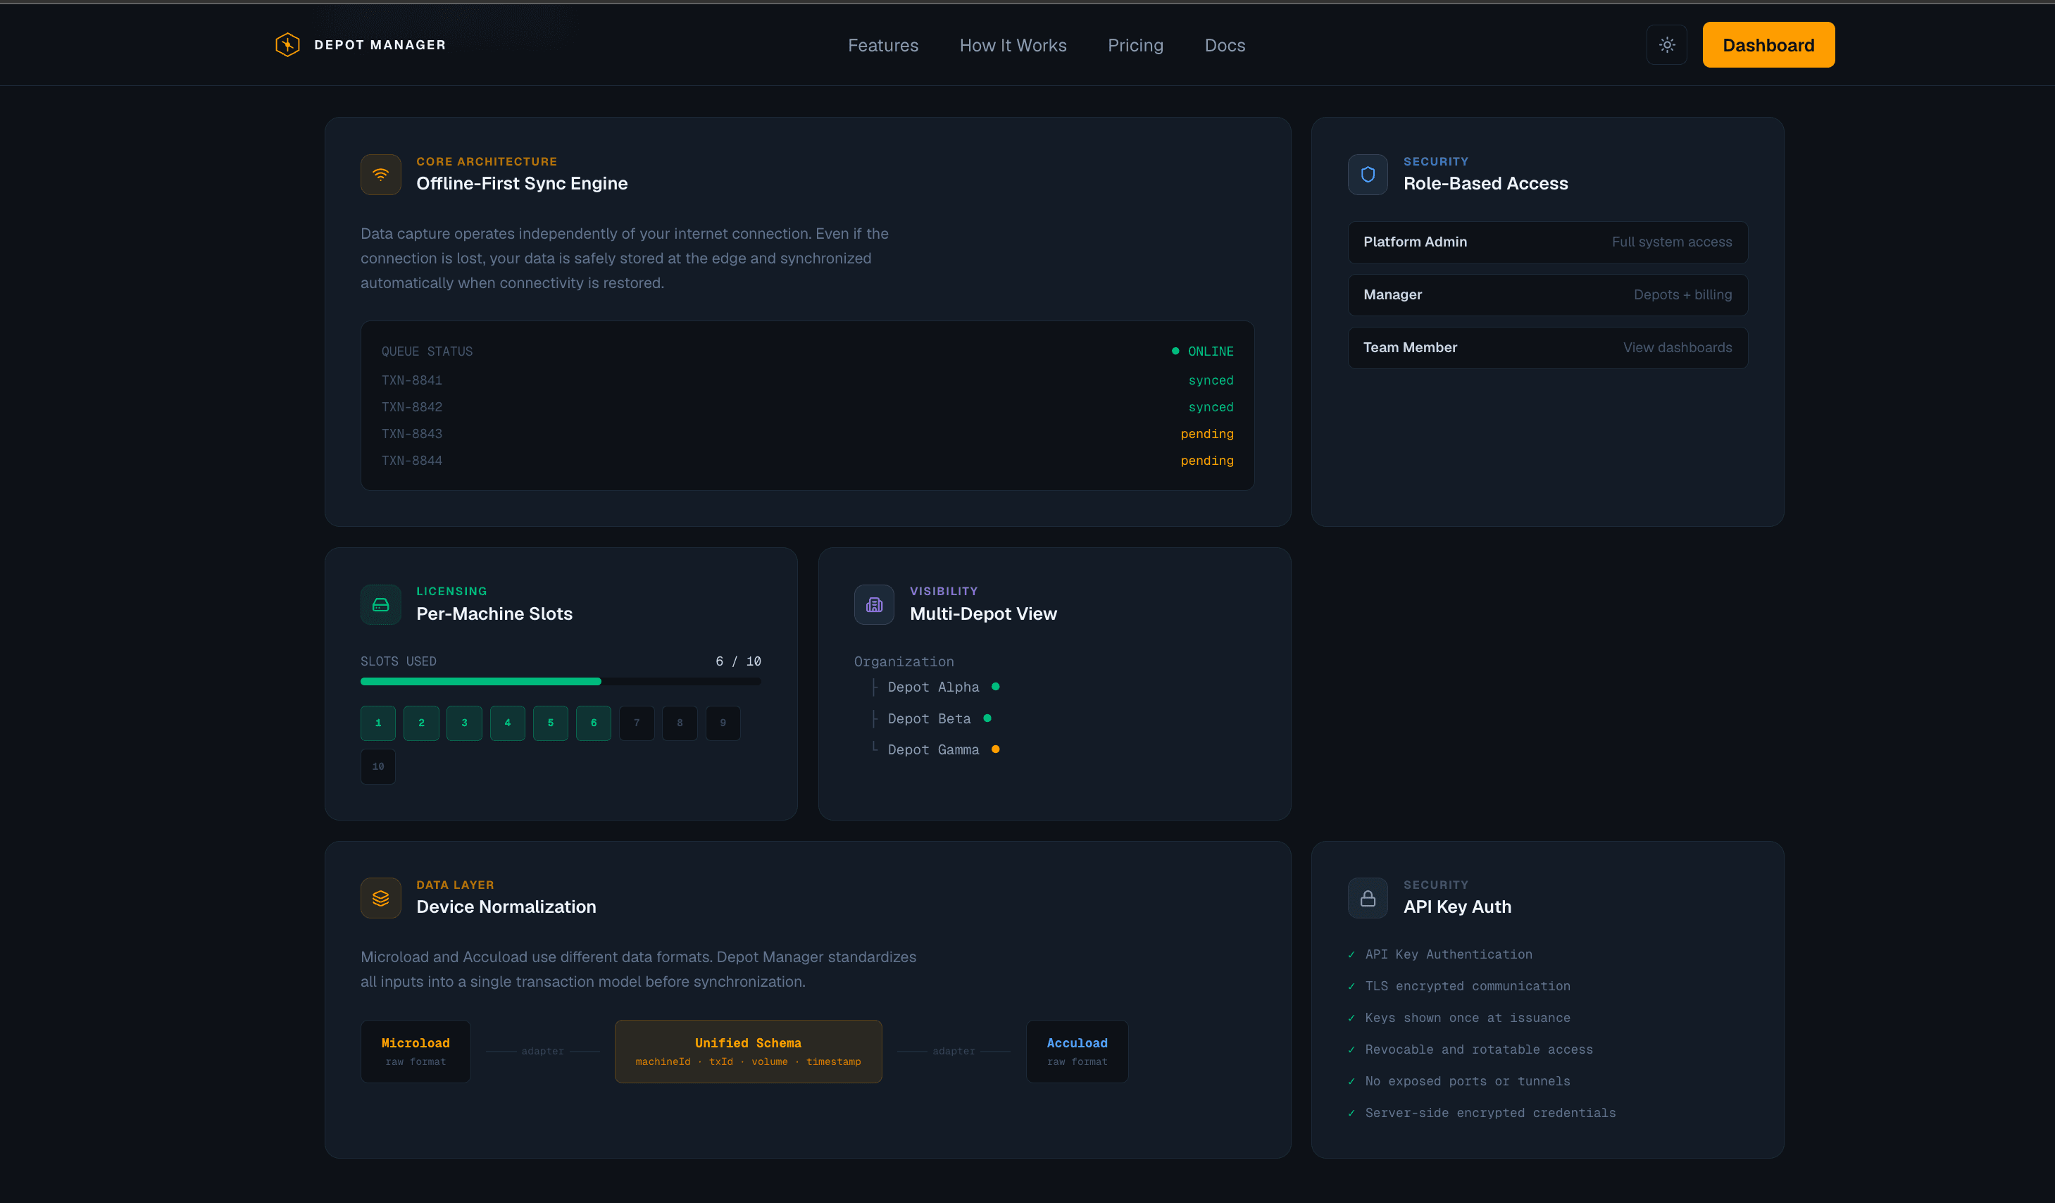Click the green status dot beside Depot Alpha
The width and height of the screenshot is (2055, 1203).
click(995, 687)
